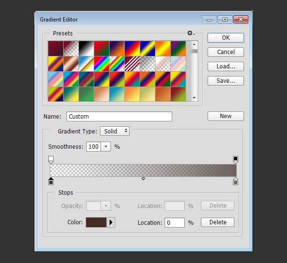Click the presets scrollbar up arrow
The image size is (287, 263).
click(x=194, y=44)
